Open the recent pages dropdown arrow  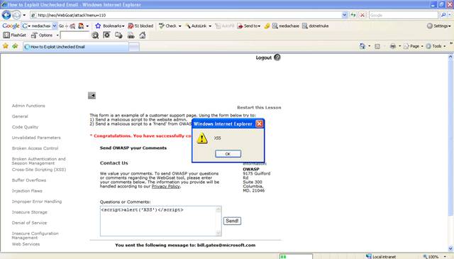[24, 15]
